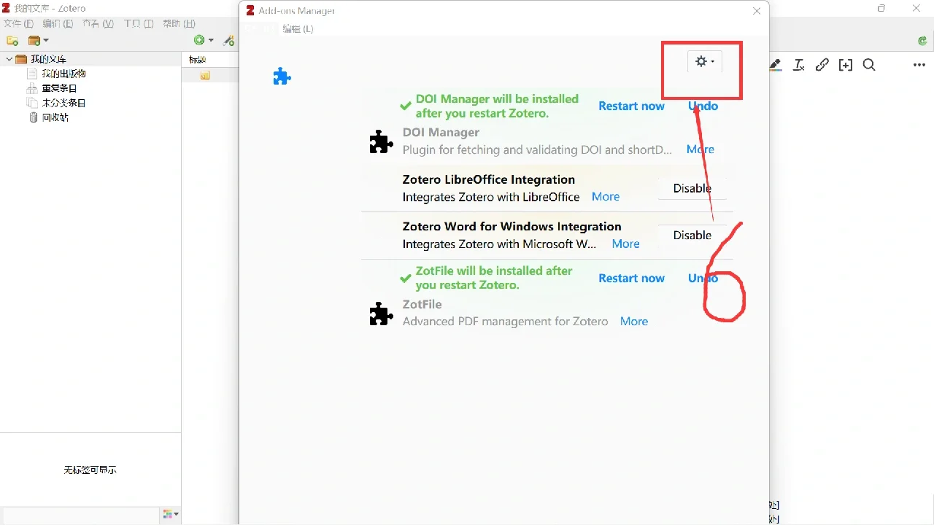Screen dimensions: 934x525
Task: Click Restart now for ZotFile
Action: tap(631, 278)
